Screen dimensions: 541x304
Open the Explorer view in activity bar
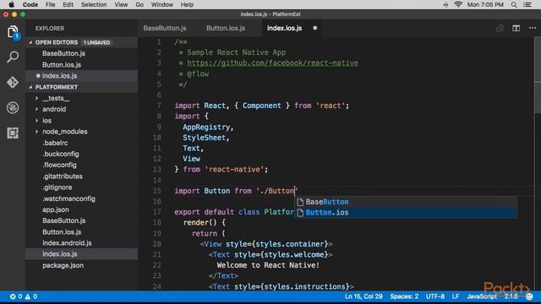(x=13, y=32)
